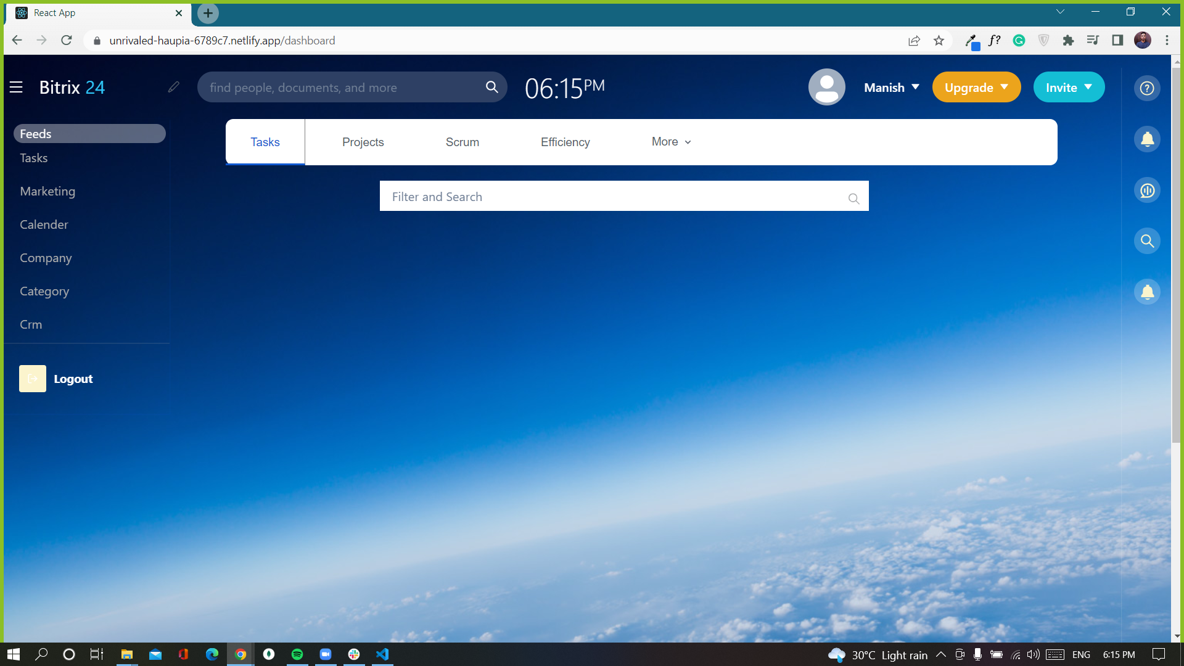1184x666 pixels.
Task: Click the pencil edit icon beside Bitrix 24
Action: [173, 88]
